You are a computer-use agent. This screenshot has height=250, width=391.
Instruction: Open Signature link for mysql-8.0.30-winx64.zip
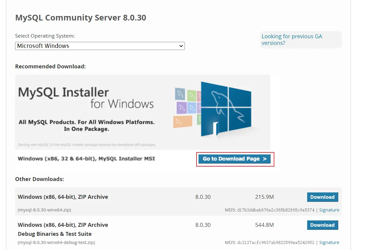point(329,210)
